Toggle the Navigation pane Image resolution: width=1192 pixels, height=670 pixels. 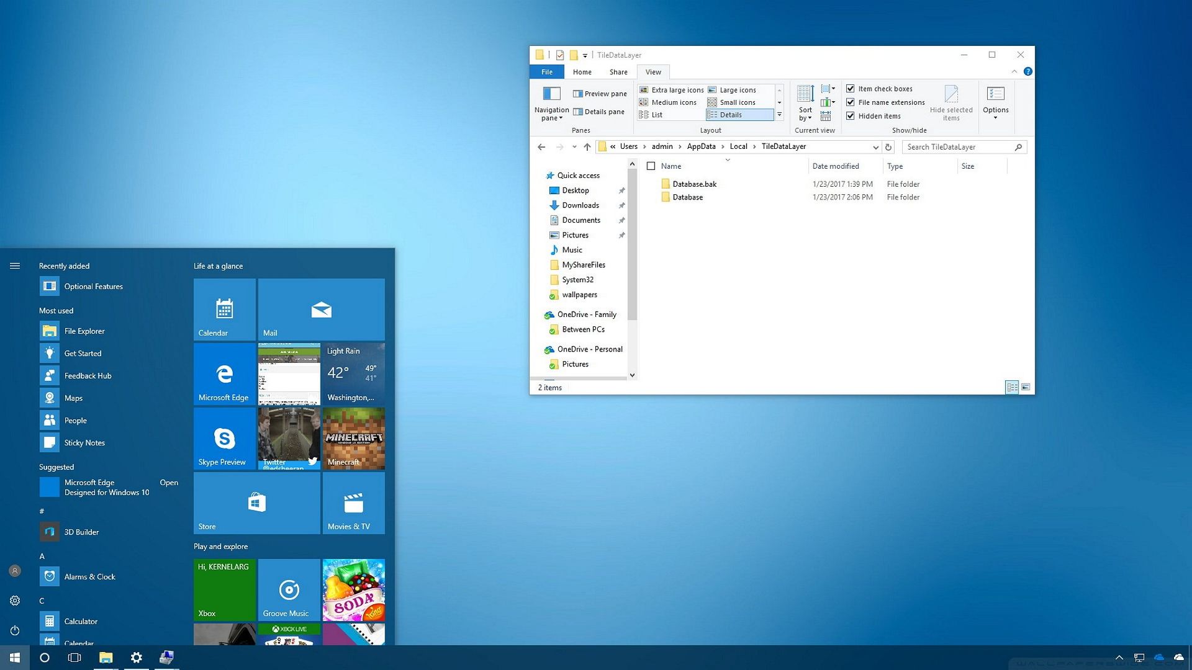tap(551, 102)
